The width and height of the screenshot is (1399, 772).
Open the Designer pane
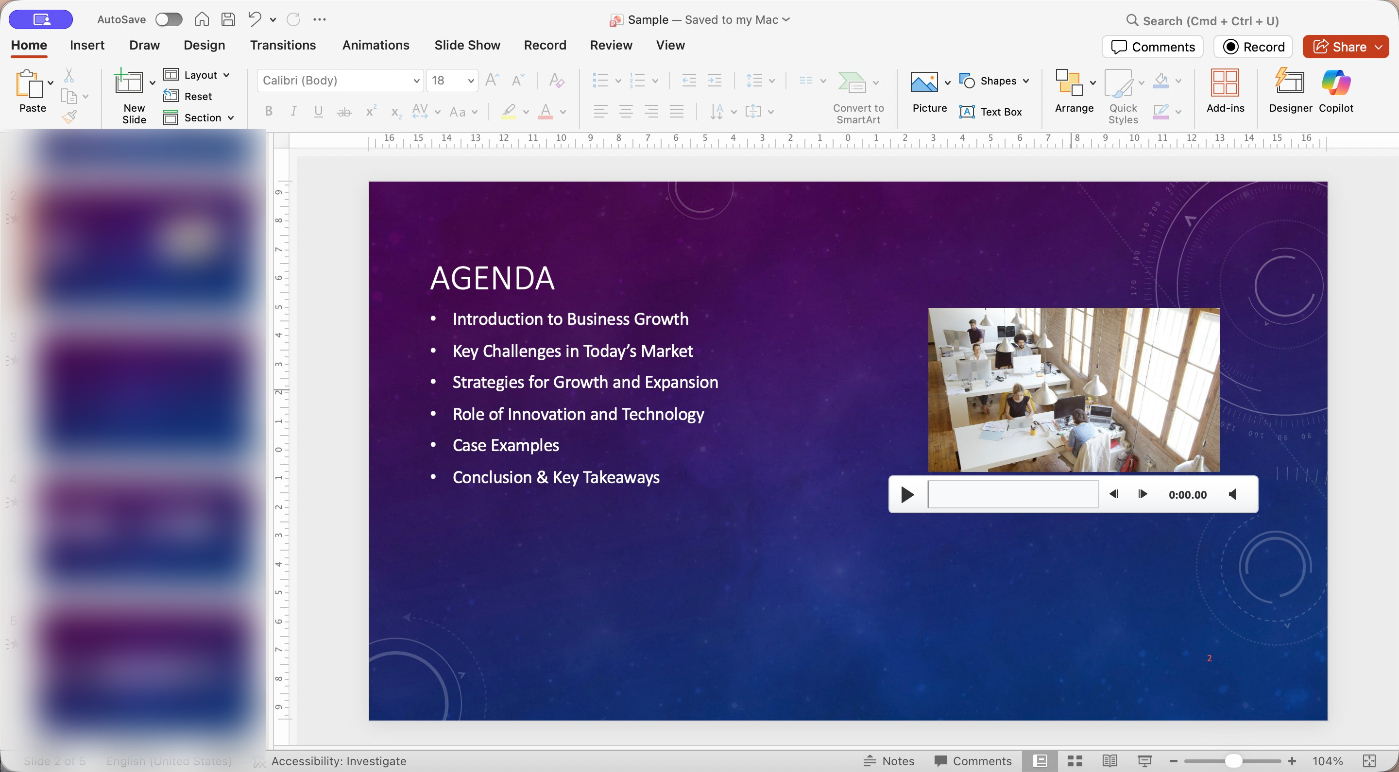tap(1290, 90)
